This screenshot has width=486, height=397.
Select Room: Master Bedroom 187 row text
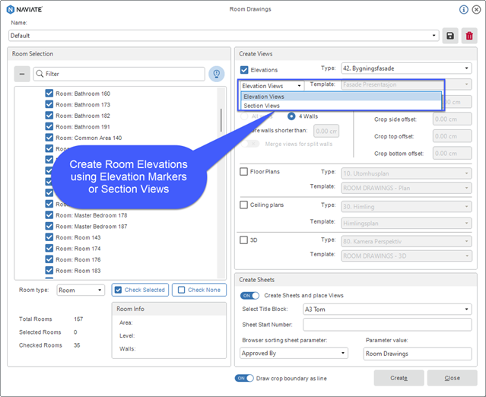(x=91, y=227)
